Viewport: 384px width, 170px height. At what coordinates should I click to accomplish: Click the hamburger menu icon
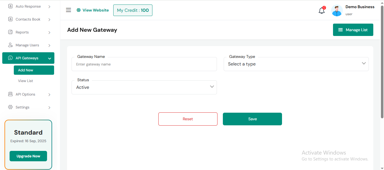(x=68, y=10)
